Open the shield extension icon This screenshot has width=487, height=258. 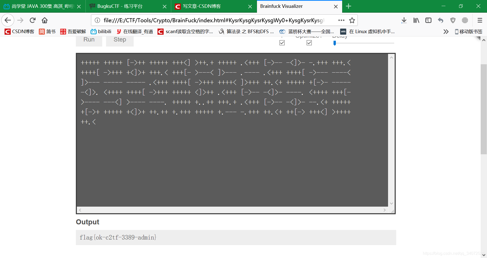tap(453, 20)
